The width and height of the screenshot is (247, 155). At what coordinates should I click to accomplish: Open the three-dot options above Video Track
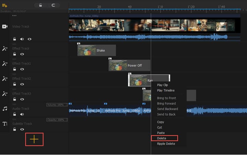click(14, 16)
